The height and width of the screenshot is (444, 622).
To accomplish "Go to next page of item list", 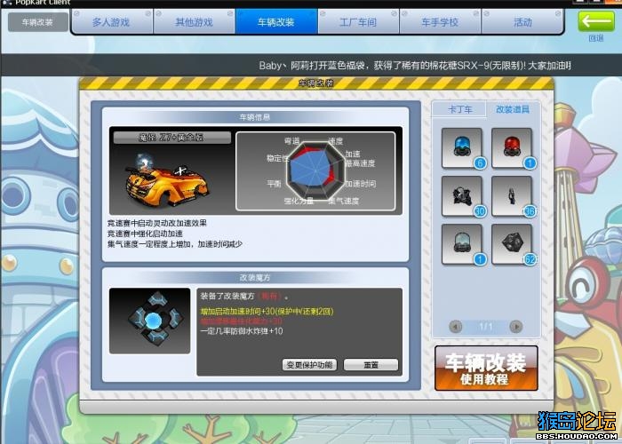I will coord(515,327).
